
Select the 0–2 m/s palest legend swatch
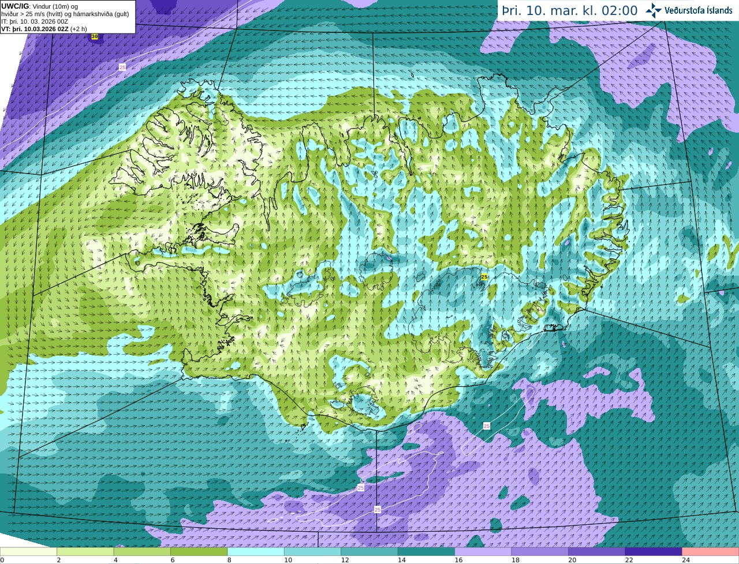pyautogui.click(x=28, y=551)
